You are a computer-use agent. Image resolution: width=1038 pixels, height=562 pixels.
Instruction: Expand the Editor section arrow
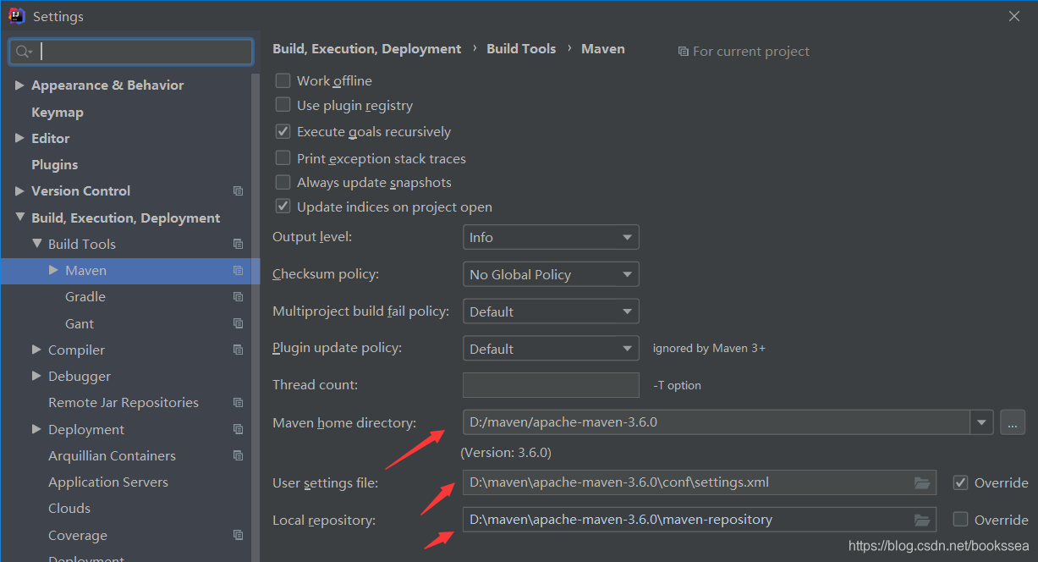tap(19, 138)
